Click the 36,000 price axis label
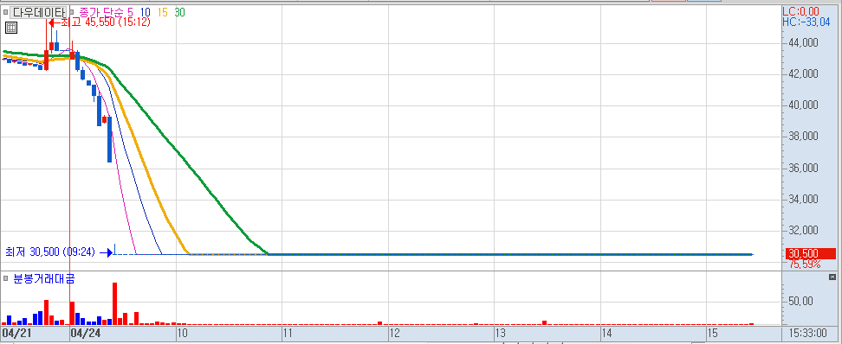842x344 pixels. click(803, 169)
